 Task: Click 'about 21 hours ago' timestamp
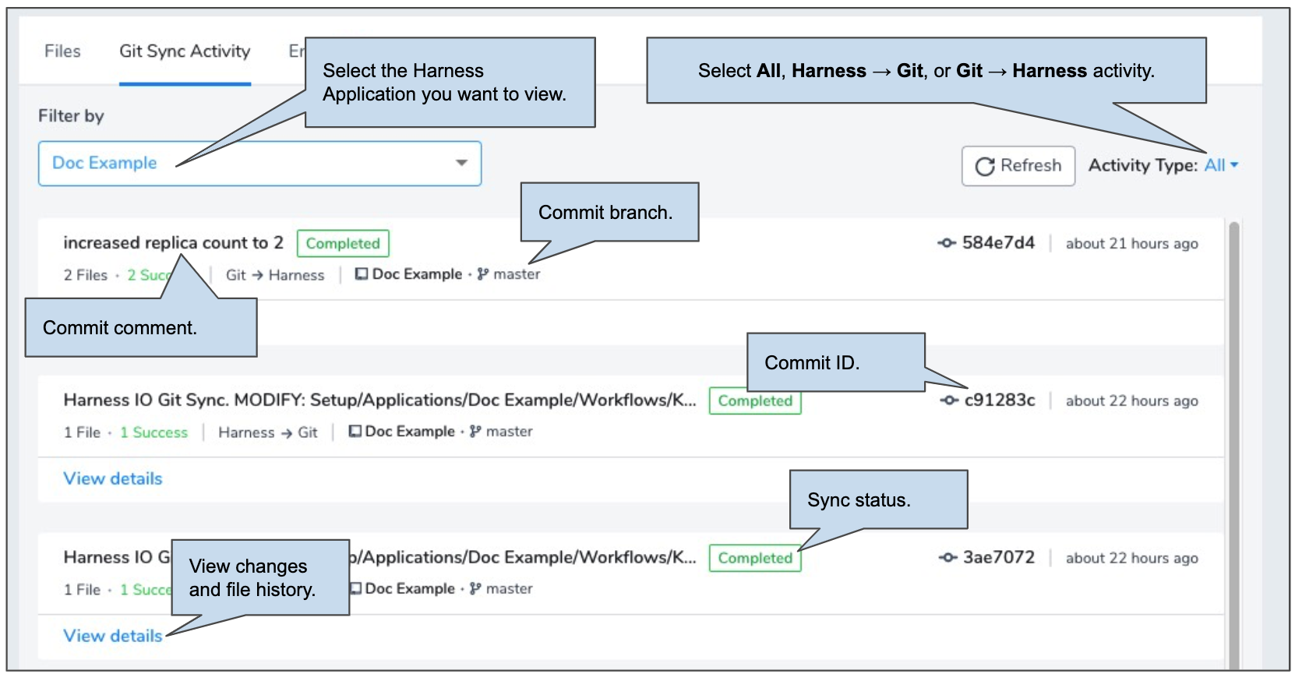(x=1132, y=244)
